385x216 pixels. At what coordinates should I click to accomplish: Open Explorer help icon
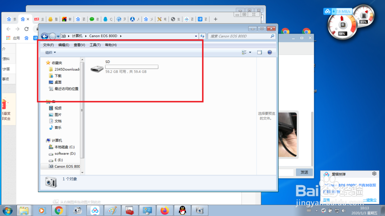tap(269, 52)
